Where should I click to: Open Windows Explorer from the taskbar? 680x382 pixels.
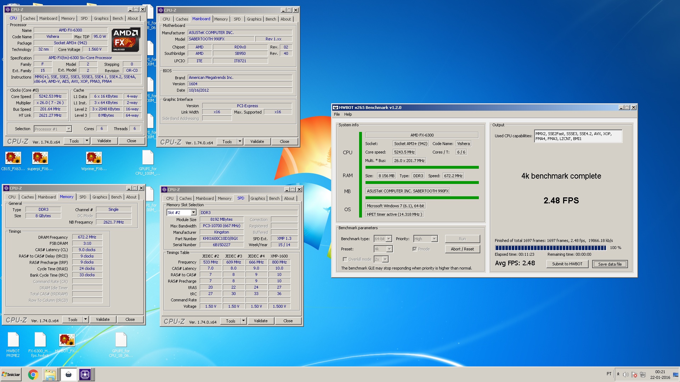click(x=50, y=374)
